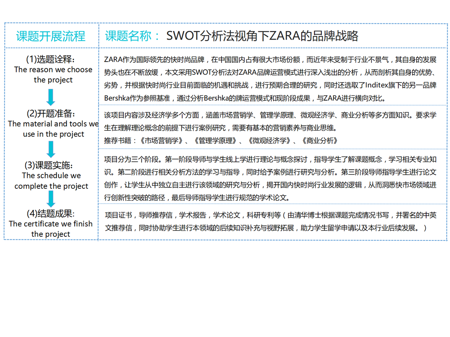Click the words "学术报告" in the last section
The height and width of the screenshot is (337, 450).
click(x=193, y=215)
